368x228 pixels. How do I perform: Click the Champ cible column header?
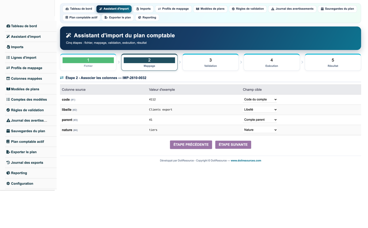tap(252, 90)
